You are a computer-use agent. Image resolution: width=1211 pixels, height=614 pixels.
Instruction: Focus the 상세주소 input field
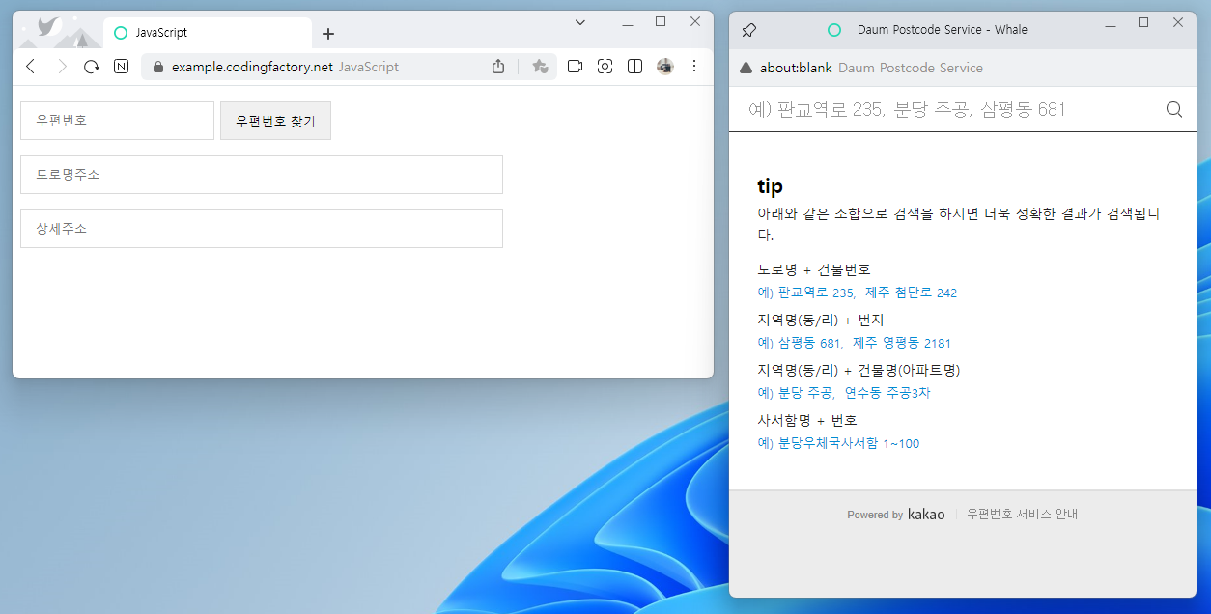coord(262,229)
